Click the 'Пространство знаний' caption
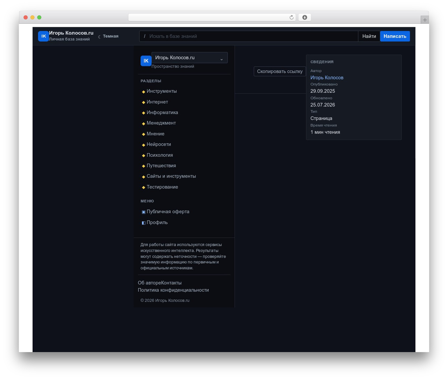 [173, 66]
